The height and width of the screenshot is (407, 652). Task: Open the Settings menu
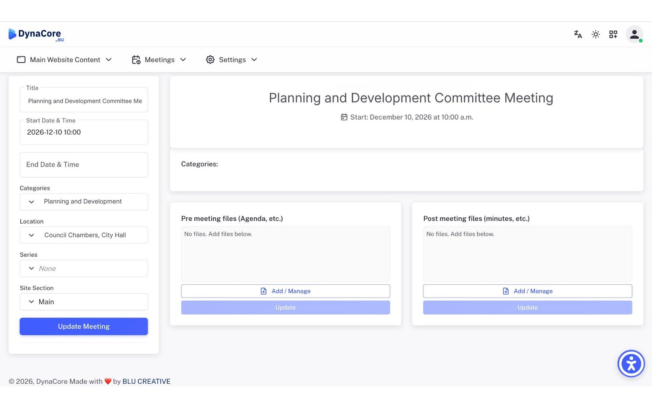(231, 60)
